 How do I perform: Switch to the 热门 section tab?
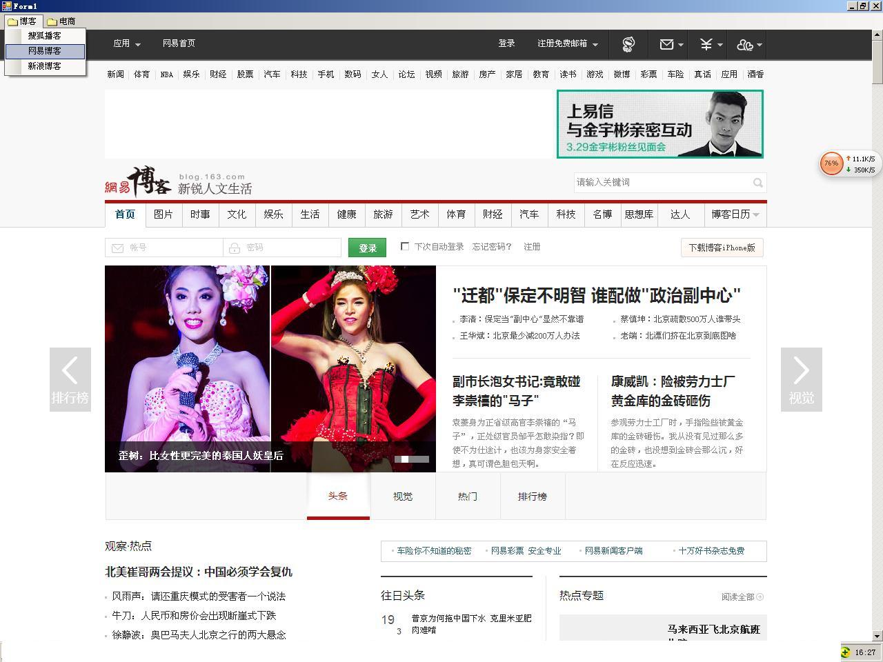(468, 496)
